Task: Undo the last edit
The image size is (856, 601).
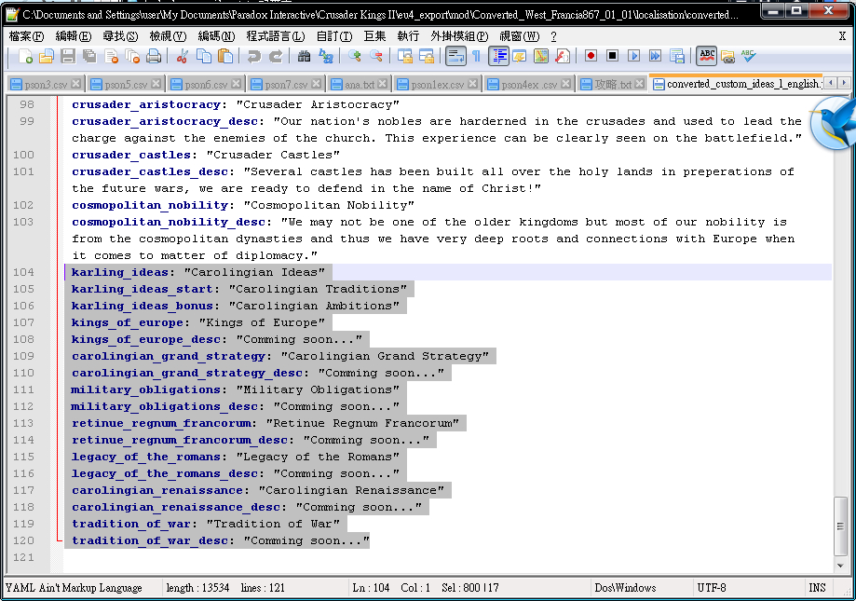Action: [x=253, y=56]
